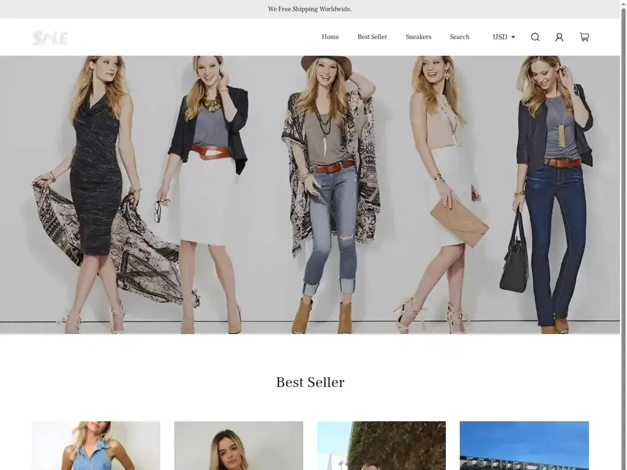Viewport: 627px width, 470px height.
Task: Go to the Home menu item
Action: click(330, 37)
